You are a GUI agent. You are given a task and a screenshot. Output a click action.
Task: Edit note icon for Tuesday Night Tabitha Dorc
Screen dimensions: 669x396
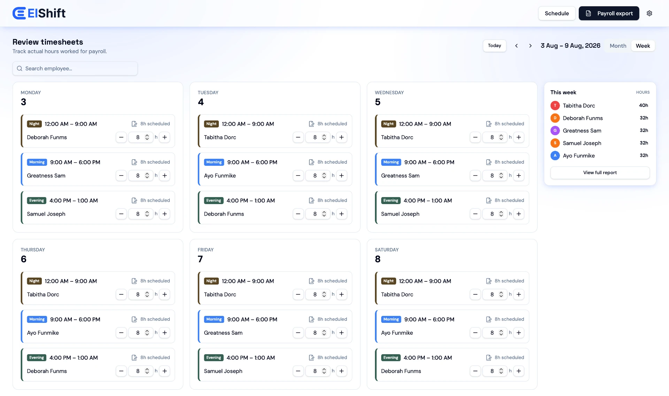312,124
